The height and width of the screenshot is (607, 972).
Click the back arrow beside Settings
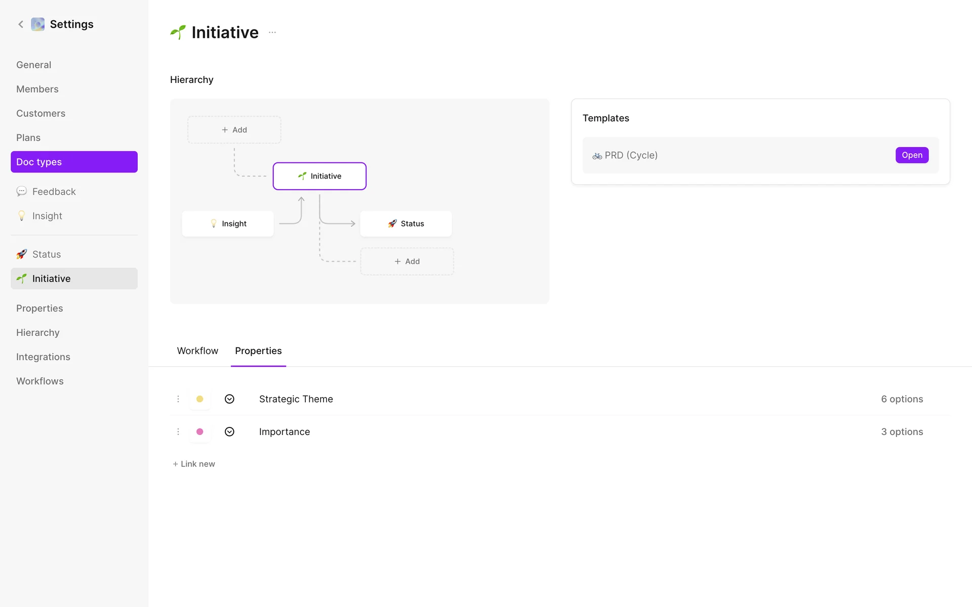(21, 24)
